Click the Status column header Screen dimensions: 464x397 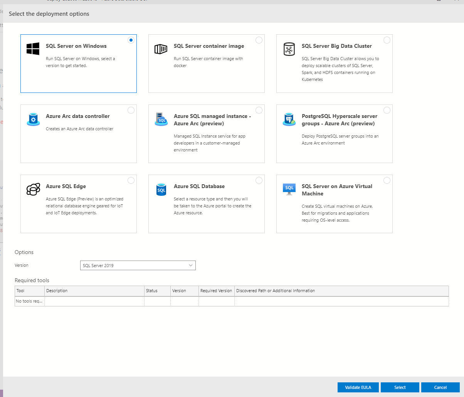pos(158,291)
